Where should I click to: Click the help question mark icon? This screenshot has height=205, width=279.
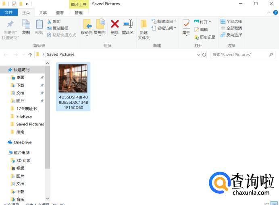click(275, 12)
